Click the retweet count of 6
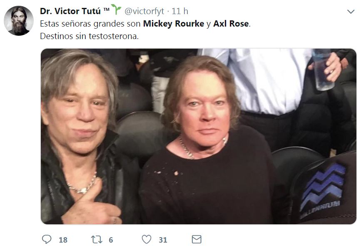 tap(111, 240)
